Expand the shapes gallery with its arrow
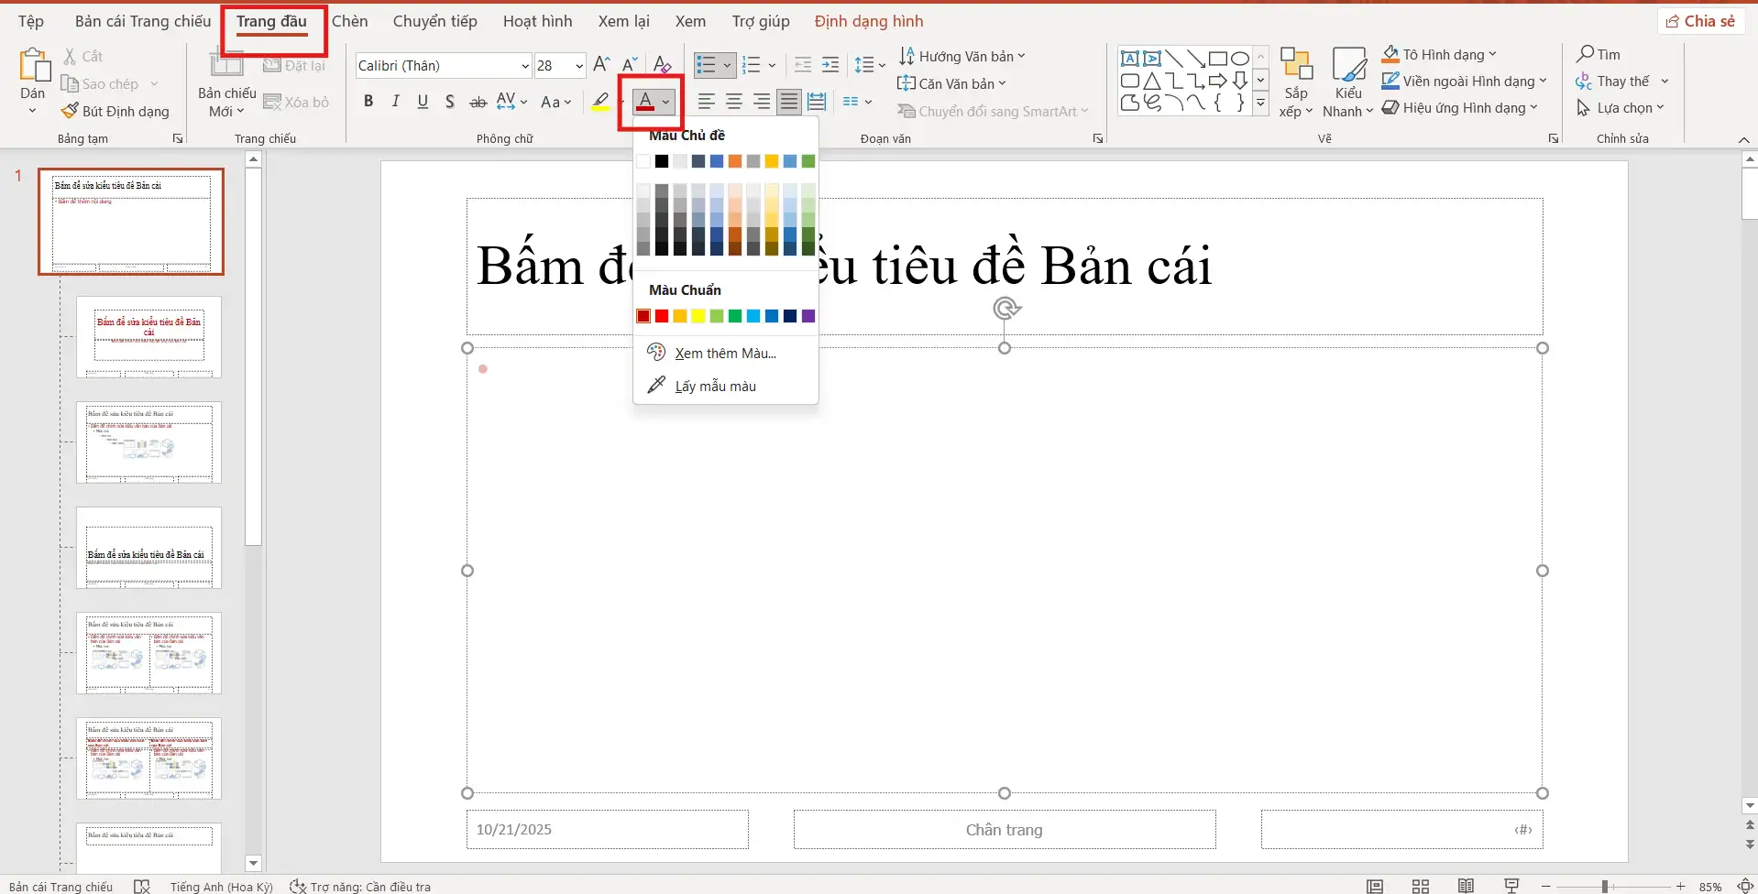This screenshot has width=1758, height=894. (1261, 104)
